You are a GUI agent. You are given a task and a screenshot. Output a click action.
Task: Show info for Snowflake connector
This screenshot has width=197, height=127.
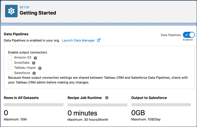34,63
